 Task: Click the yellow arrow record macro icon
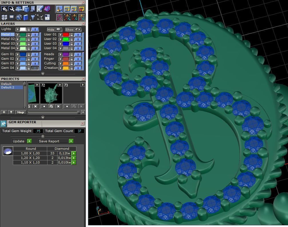(74, 9)
